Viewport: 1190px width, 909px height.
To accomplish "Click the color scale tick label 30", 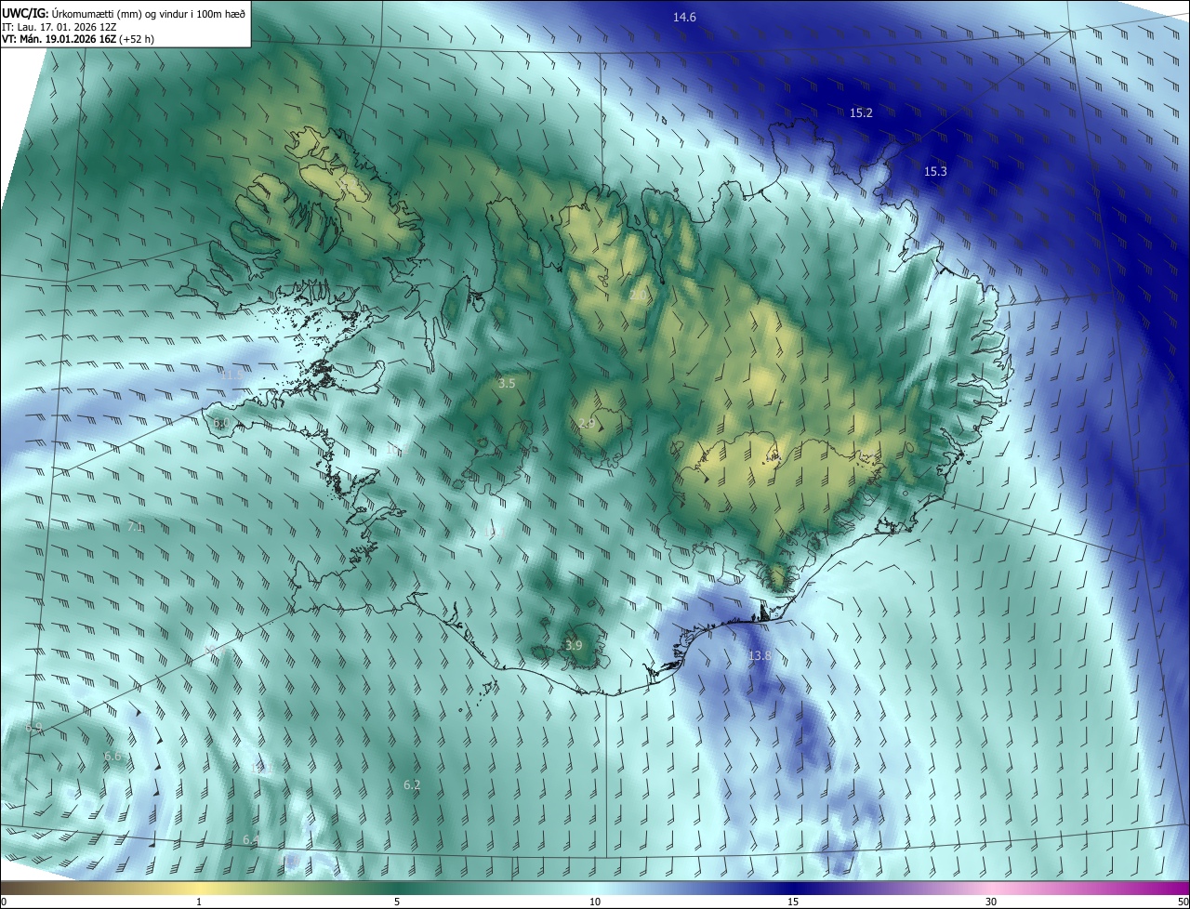I will click(x=991, y=902).
